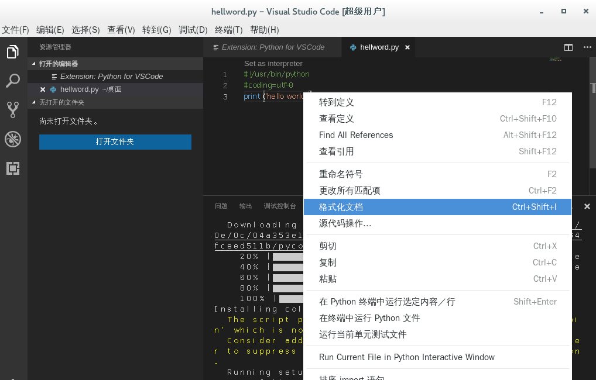Collapse the 打开的编辑器 section
The image size is (596, 380).
(x=33, y=64)
